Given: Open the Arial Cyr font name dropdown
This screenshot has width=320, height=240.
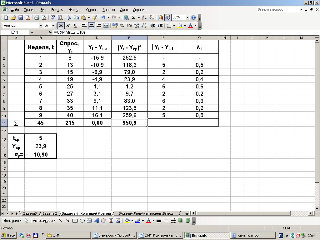Looking at the screenshot, I should pos(41,26).
